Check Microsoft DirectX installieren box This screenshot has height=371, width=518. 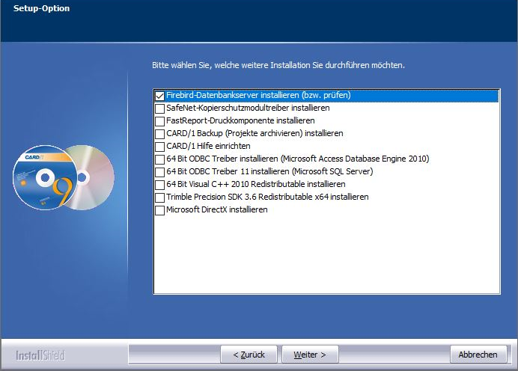(x=160, y=210)
